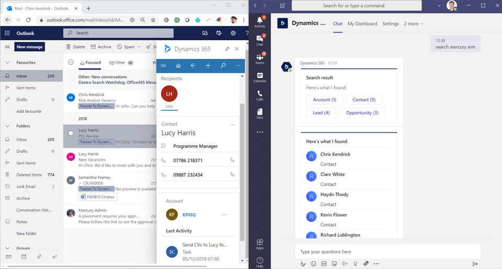This screenshot has width=502, height=269.
Task: Open Settings tab in Dynamics Teams app
Action: (391, 24)
